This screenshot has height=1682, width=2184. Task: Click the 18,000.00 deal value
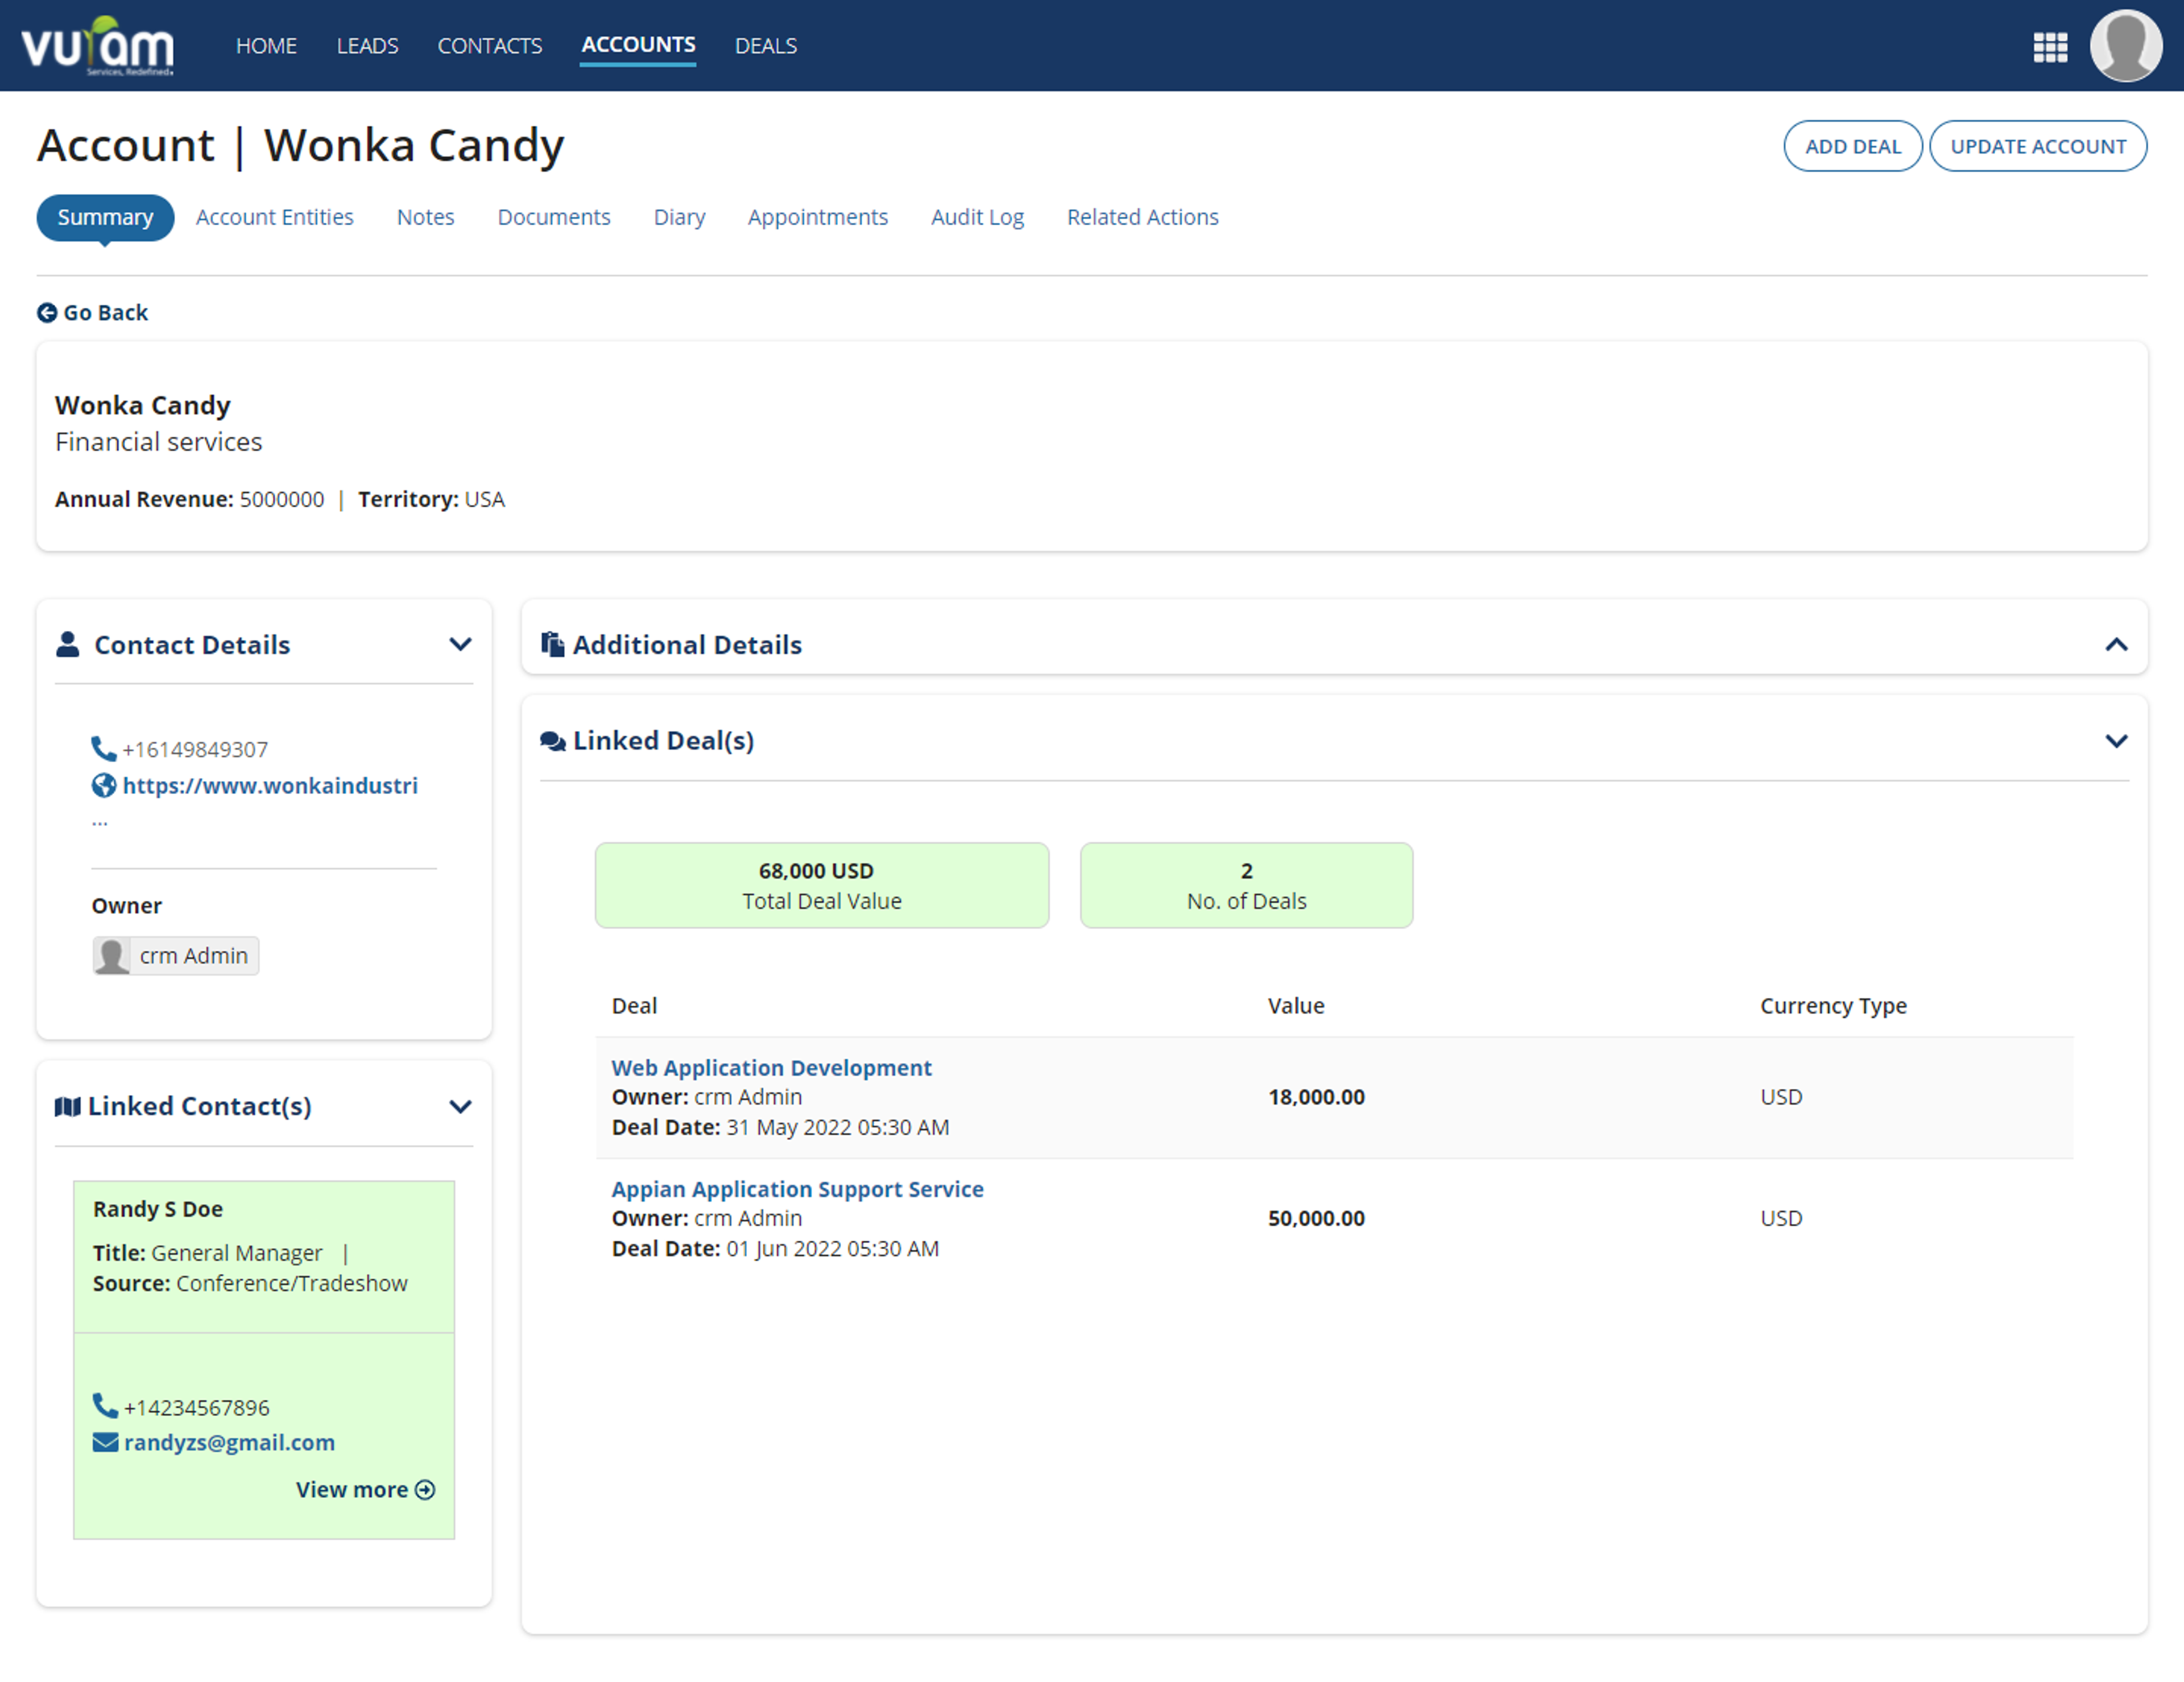click(1316, 1097)
